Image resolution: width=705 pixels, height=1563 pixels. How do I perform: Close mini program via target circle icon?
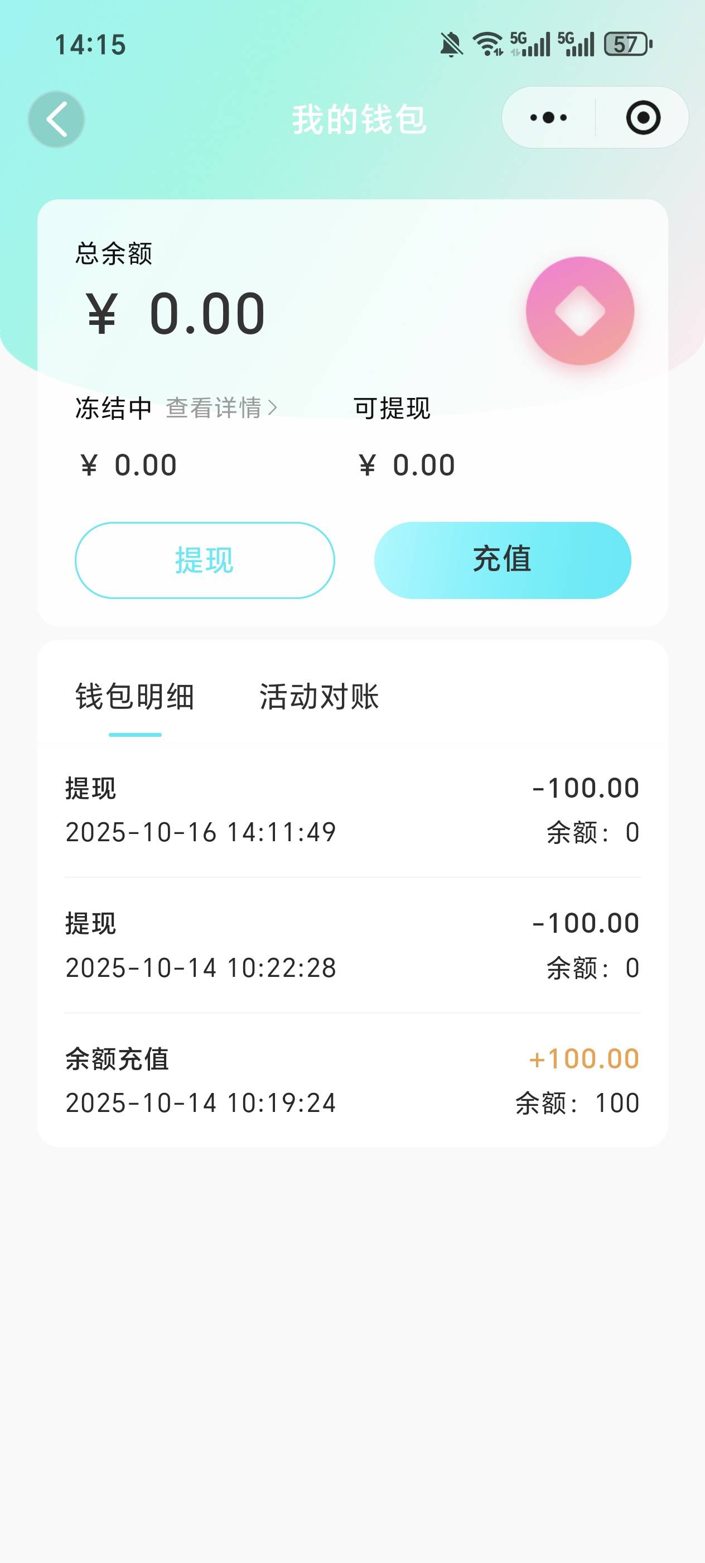coord(643,118)
